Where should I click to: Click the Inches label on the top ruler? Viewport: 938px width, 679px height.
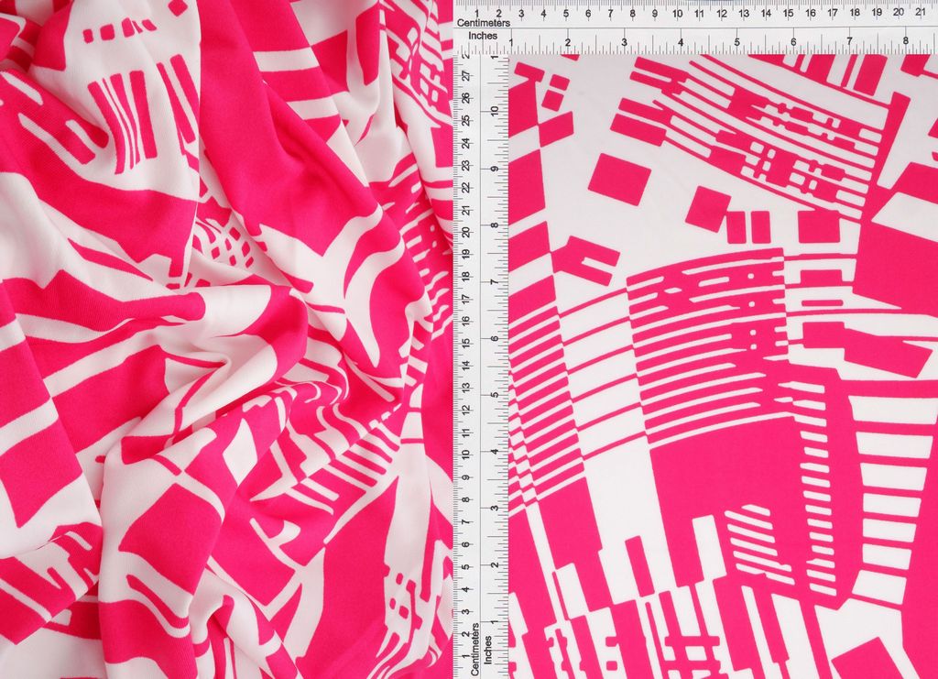click(x=483, y=36)
